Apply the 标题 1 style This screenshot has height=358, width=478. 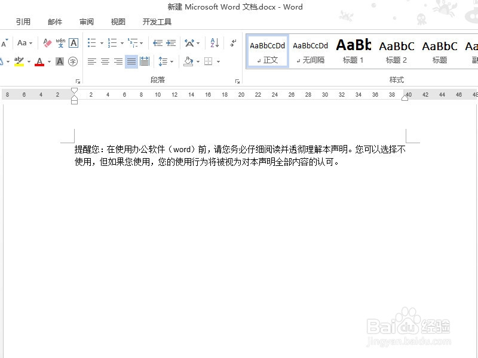click(353, 51)
